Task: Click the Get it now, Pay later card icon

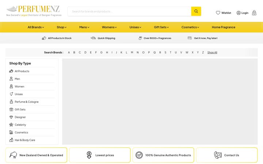Action: (x=190, y=38)
